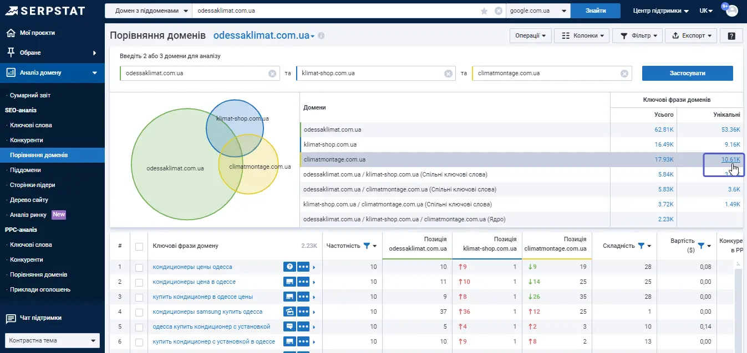
Task: Open the Фільтр dropdown
Action: (x=638, y=35)
